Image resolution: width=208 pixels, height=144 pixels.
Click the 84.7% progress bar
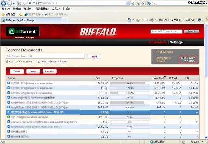[x=130, y=103]
